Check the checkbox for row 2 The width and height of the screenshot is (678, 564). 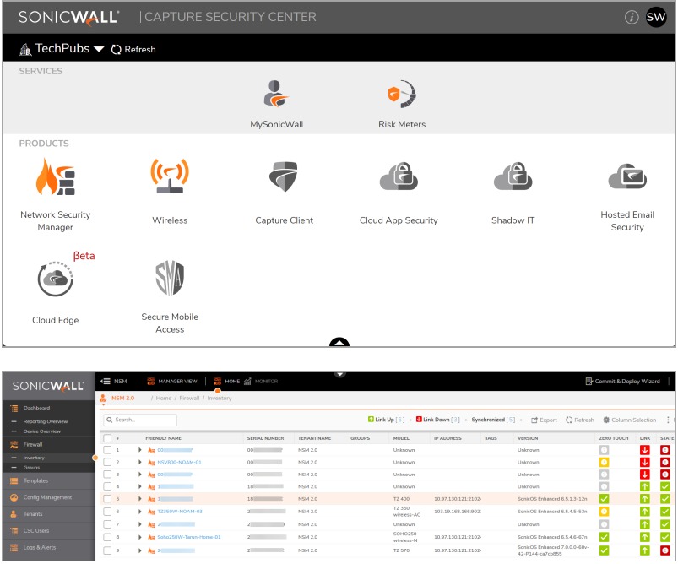pos(107,462)
